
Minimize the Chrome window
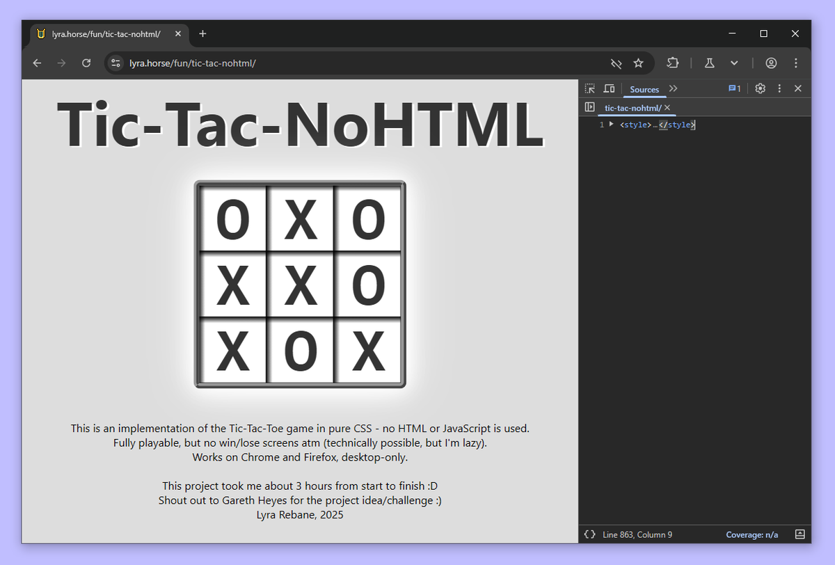732,33
